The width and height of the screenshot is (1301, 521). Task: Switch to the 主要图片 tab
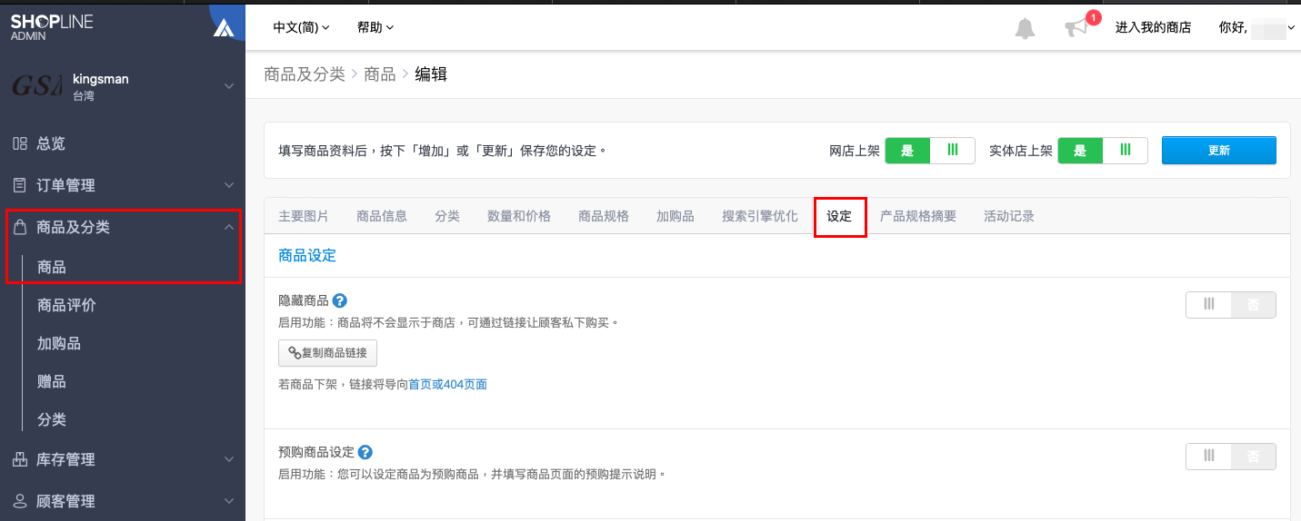[x=304, y=216]
